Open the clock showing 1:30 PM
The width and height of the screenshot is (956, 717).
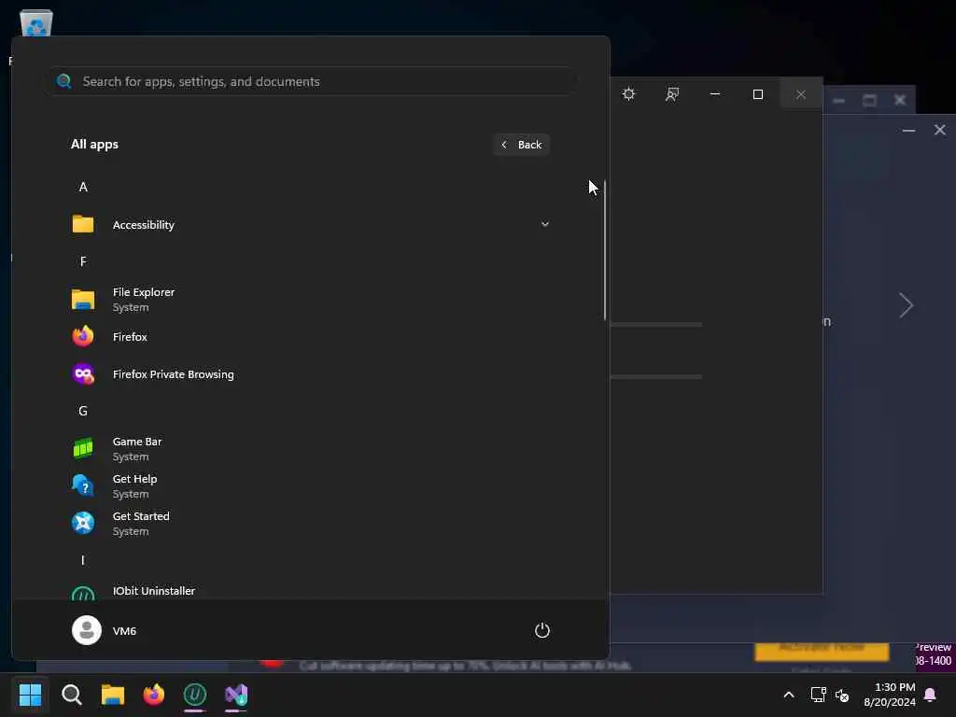[x=890, y=695]
